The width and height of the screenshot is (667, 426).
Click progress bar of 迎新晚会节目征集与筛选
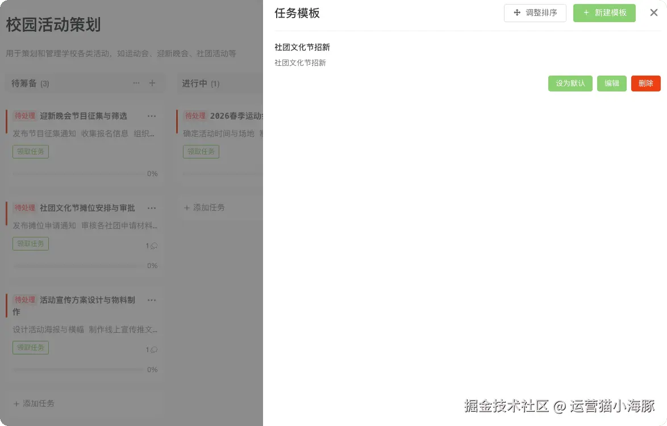[x=78, y=173]
